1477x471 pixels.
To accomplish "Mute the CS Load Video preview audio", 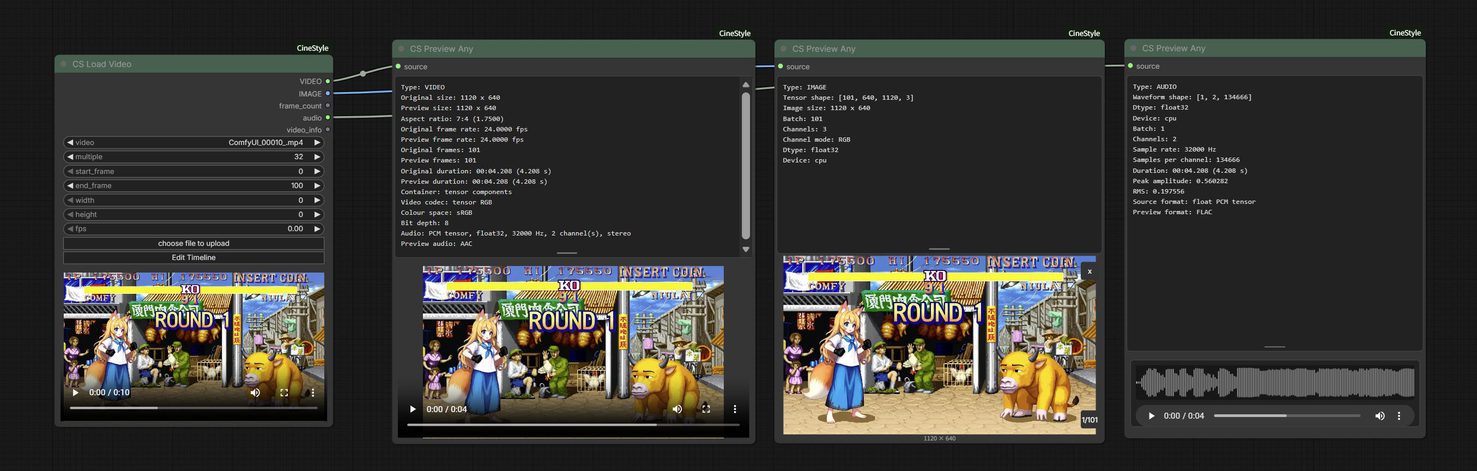I will tap(255, 392).
